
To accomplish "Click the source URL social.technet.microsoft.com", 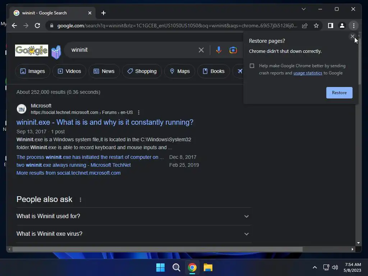I will click(82, 112).
